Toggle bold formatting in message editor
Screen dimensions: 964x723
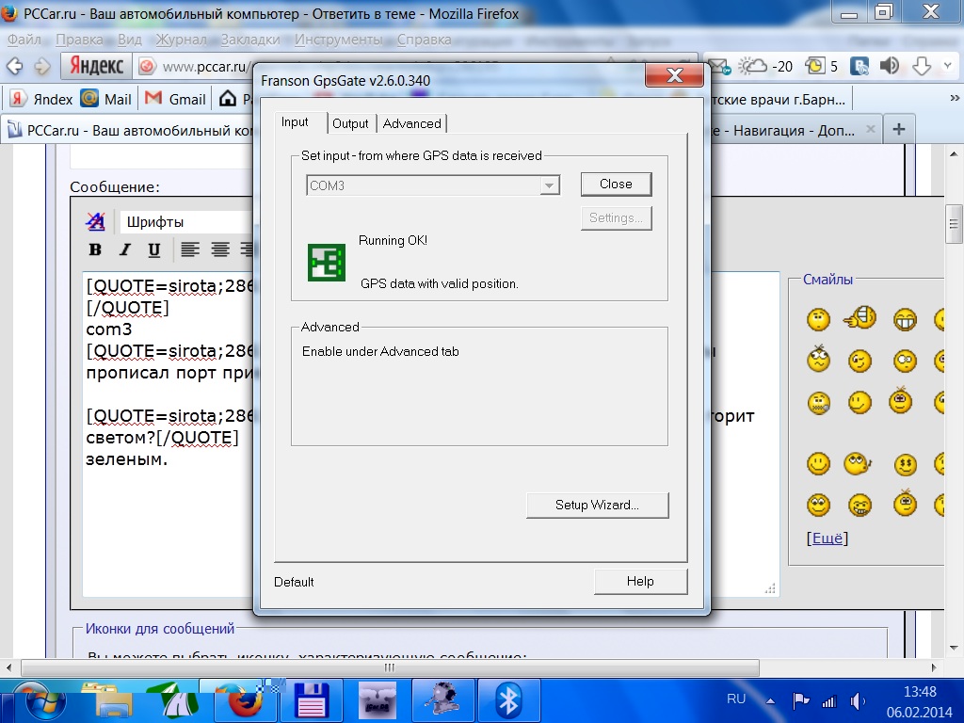[x=95, y=249]
